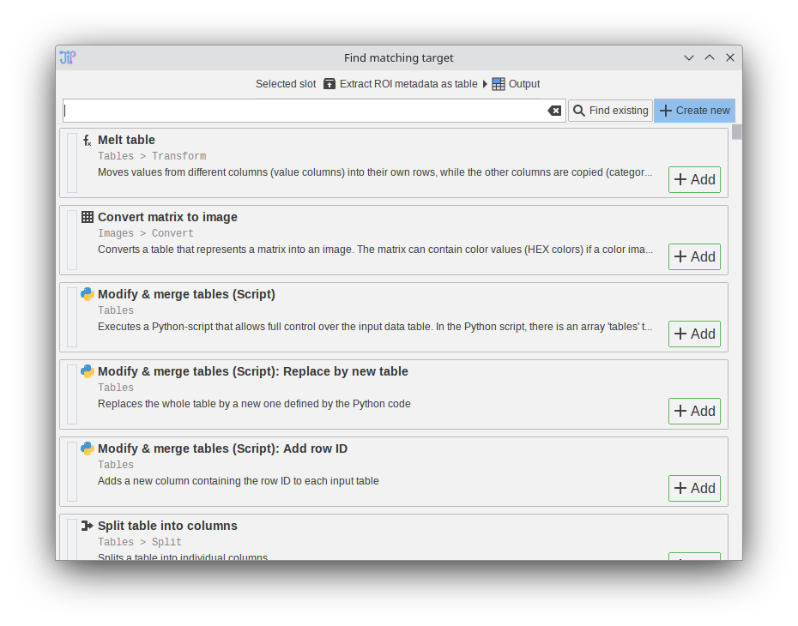Click the Python icon beside Modify & merge tables (Script)
The image size is (798, 626).
pyautogui.click(x=87, y=294)
